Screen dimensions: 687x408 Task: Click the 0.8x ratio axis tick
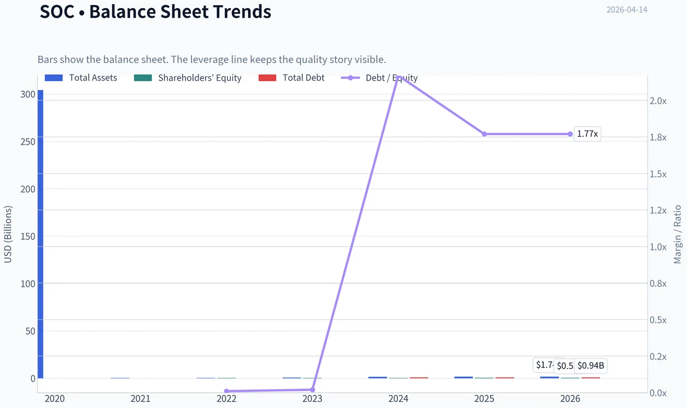coord(658,283)
